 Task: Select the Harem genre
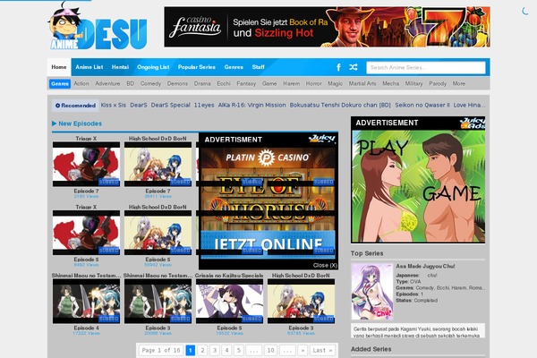(292, 83)
